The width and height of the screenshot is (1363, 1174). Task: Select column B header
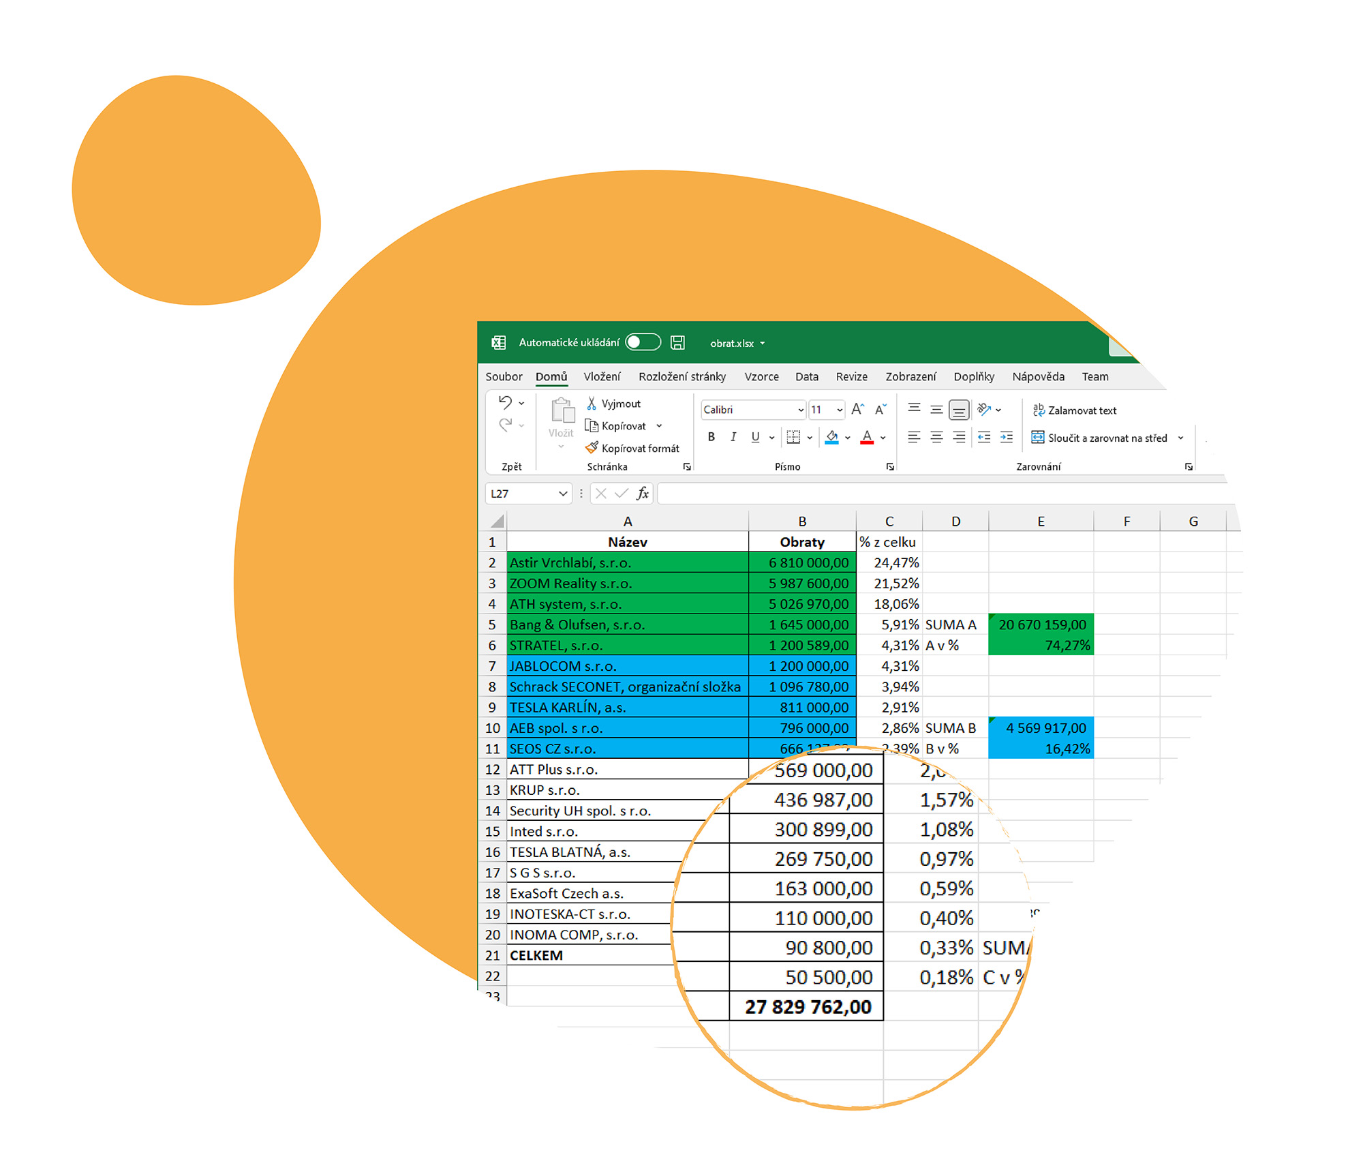point(802,521)
